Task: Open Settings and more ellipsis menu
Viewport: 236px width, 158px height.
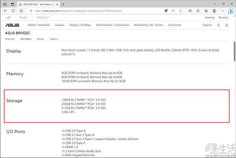Action: point(222,11)
